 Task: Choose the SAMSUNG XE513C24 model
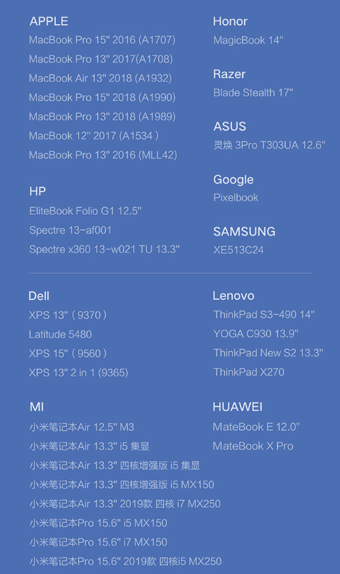click(239, 250)
